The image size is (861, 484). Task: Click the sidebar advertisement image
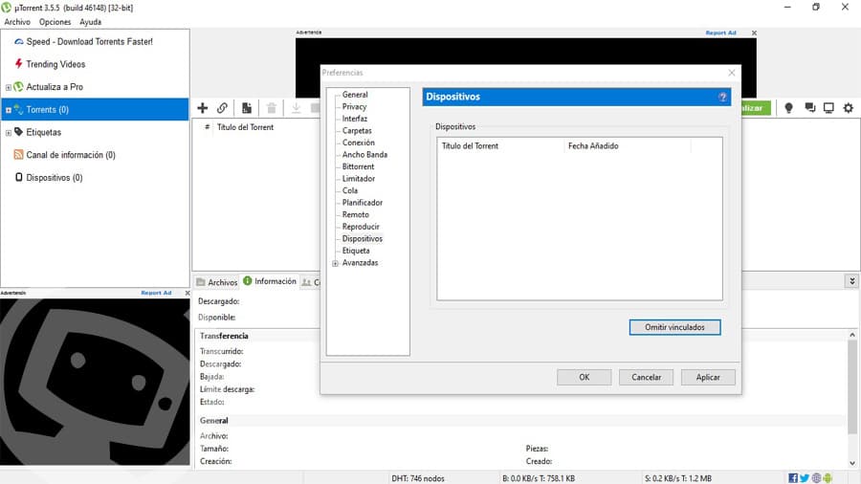[x=95, y=382]
